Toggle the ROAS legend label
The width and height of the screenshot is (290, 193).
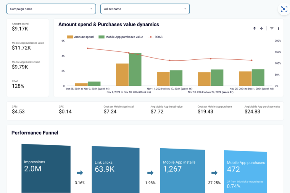(x=159, y=37)
